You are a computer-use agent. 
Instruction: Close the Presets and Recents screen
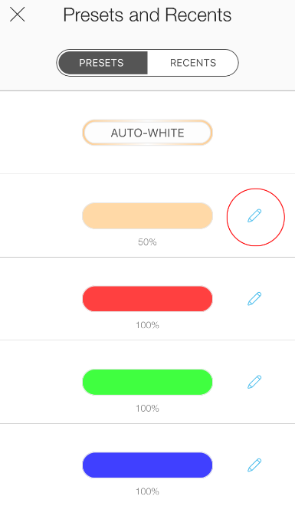tap(18, 15)
